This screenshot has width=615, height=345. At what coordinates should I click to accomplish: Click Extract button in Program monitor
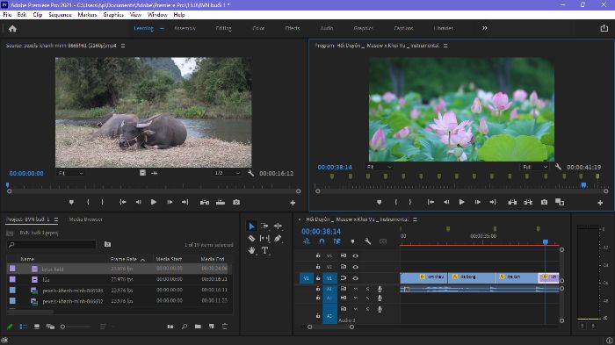point(528,202)
